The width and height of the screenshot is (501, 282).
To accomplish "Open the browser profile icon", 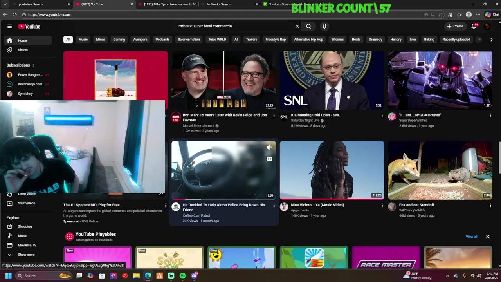I will click(x=469, y=14).
